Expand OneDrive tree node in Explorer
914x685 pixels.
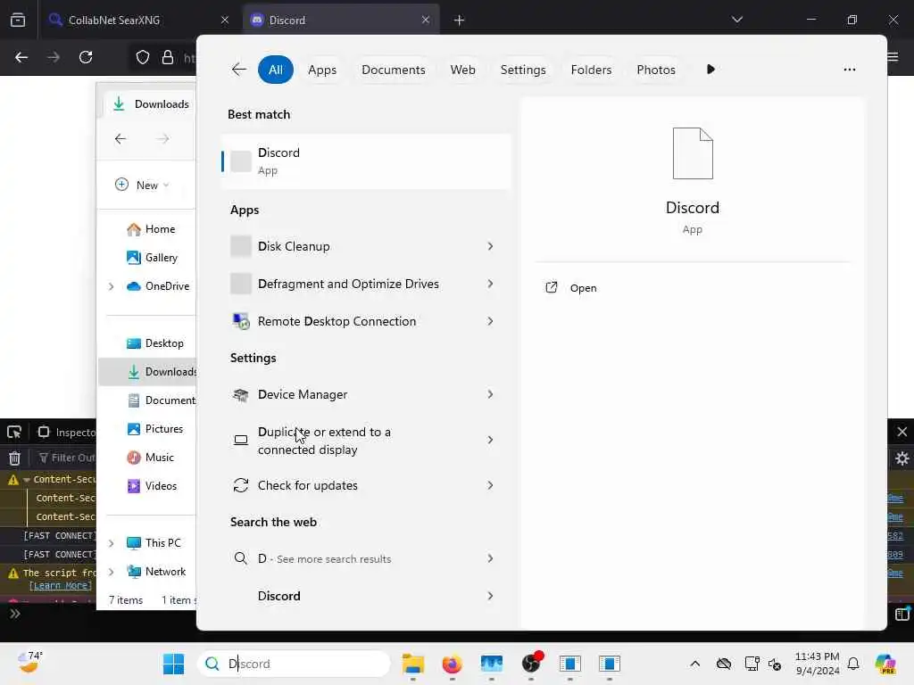click(x=111, y=286)
